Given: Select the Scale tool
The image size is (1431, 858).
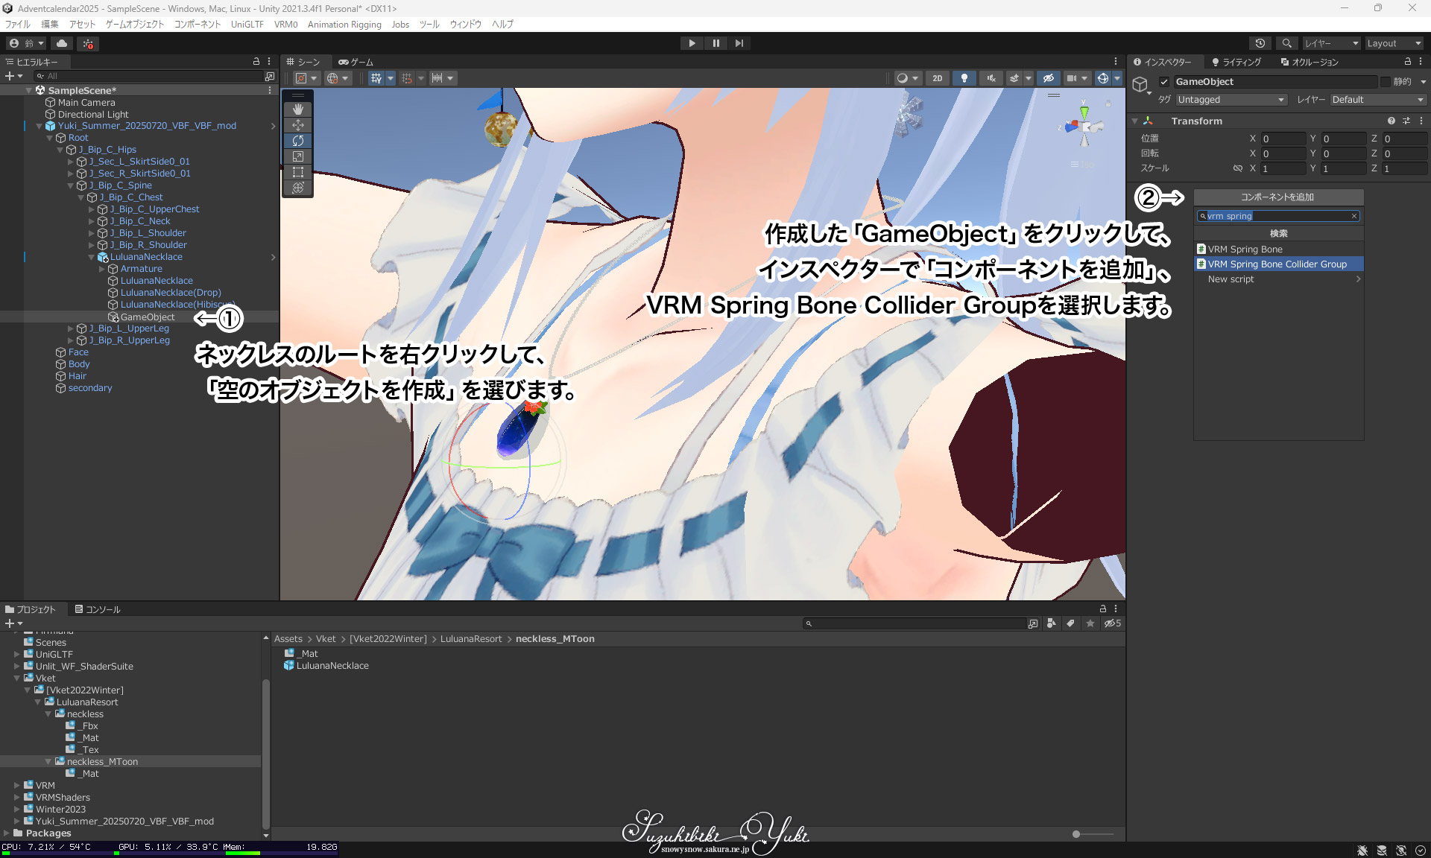Looking at the screenshot, I should 297,156.
